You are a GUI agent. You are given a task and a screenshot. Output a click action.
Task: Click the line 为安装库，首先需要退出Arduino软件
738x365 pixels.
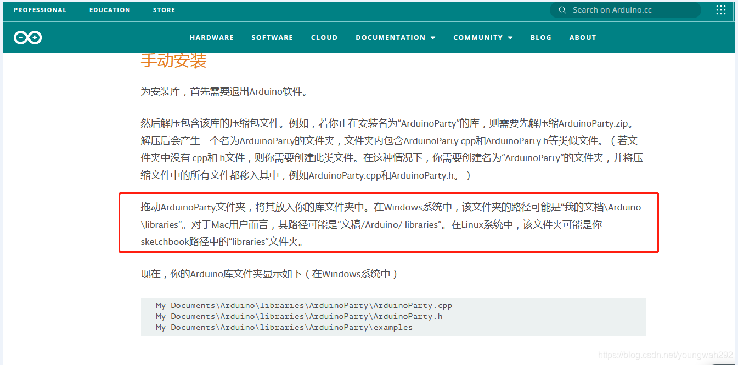point(224,92)
